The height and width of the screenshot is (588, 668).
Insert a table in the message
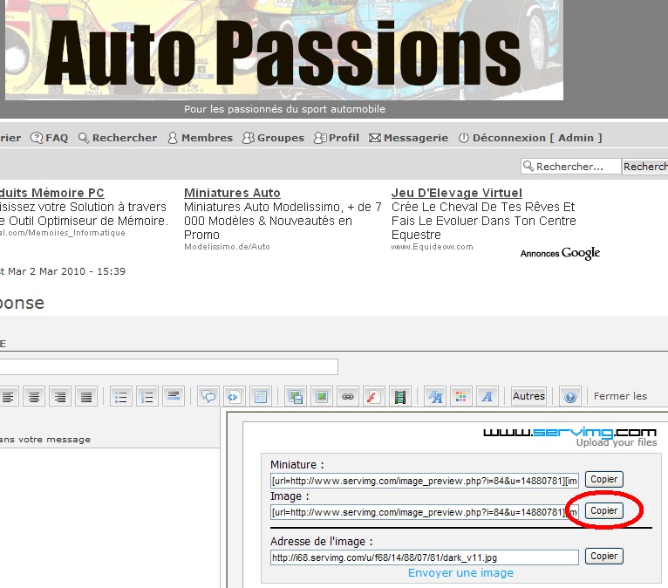[261, 397]
